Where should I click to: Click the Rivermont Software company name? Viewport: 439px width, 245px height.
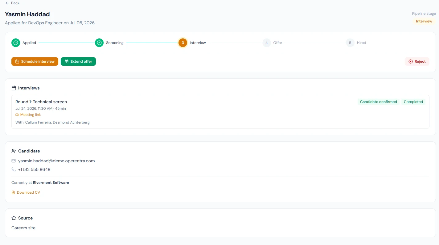click(x=51, y=183)
